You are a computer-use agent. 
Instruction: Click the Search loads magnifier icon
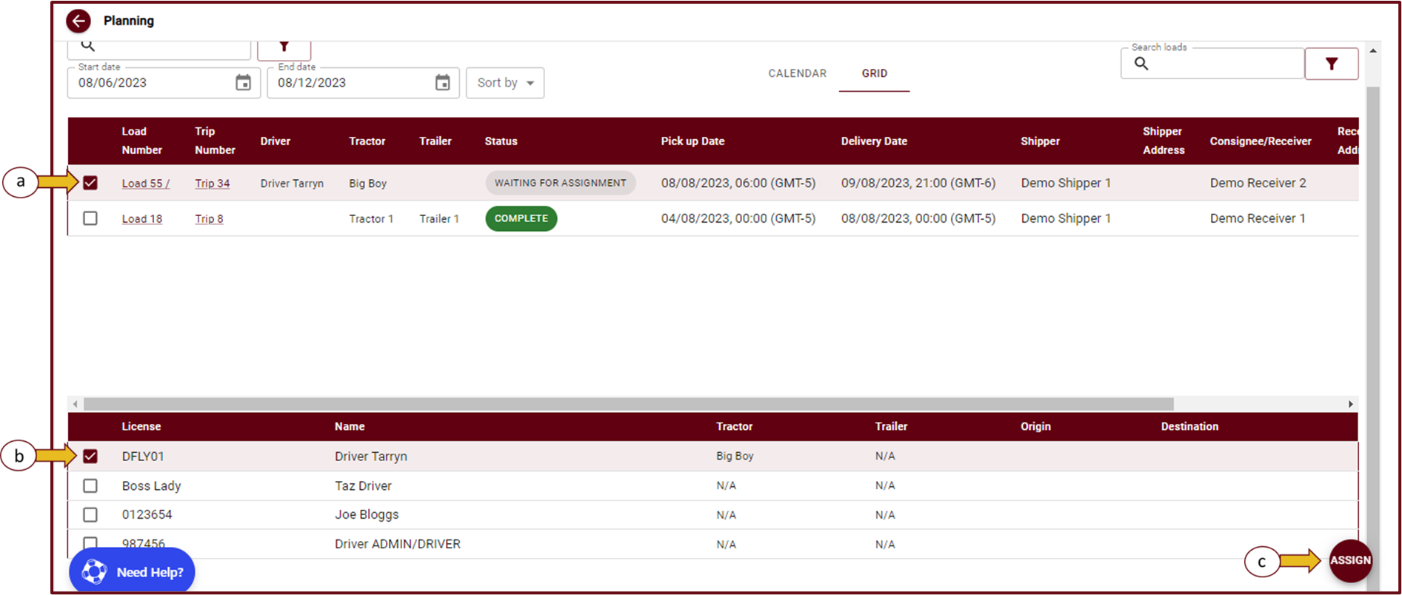(1141, 64)
